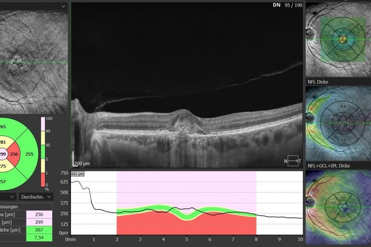Click the NFL Dicke panel title

(x=318, y=82)
